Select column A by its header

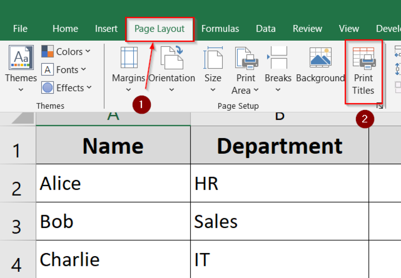[x=113, y=115]
